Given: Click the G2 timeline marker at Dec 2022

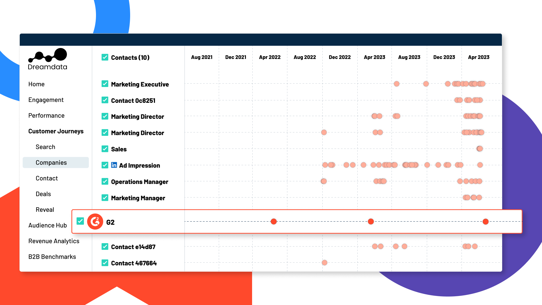Looking at the screenshot, I should 371,222.
